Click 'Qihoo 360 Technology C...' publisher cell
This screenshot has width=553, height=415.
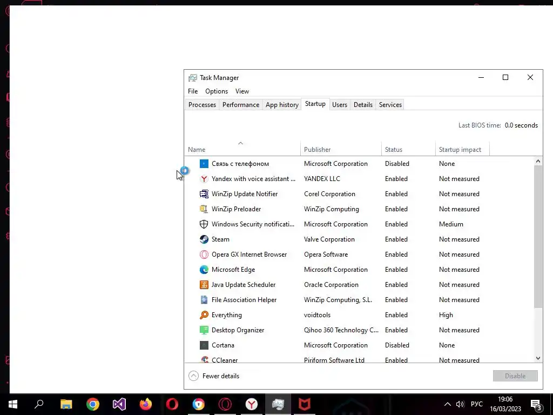point(341,330)
